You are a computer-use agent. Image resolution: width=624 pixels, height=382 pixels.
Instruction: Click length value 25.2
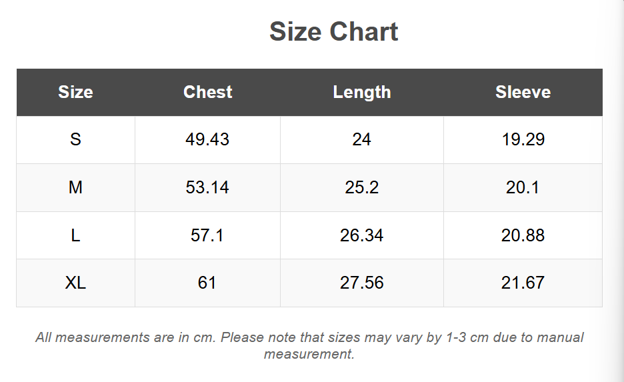coord(361,187)
